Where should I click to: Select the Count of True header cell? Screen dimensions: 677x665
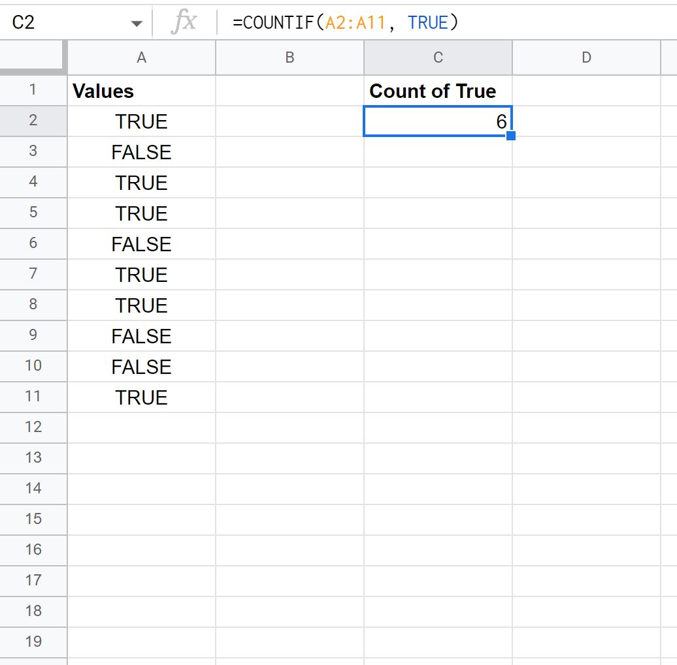pos(438,91)
